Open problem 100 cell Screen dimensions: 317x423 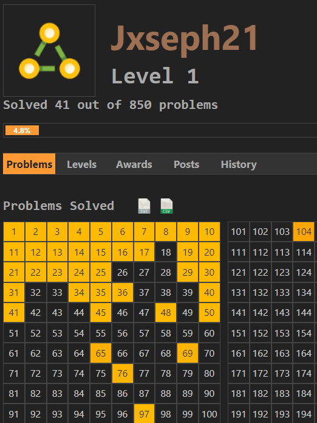(x=210, y=414)
